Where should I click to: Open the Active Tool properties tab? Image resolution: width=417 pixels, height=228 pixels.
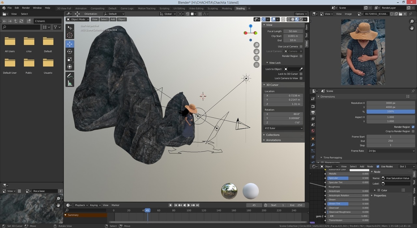coord(313,99)
